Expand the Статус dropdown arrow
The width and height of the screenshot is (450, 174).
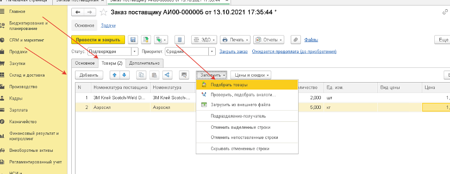pyautogui.click(x=135, y=52)
